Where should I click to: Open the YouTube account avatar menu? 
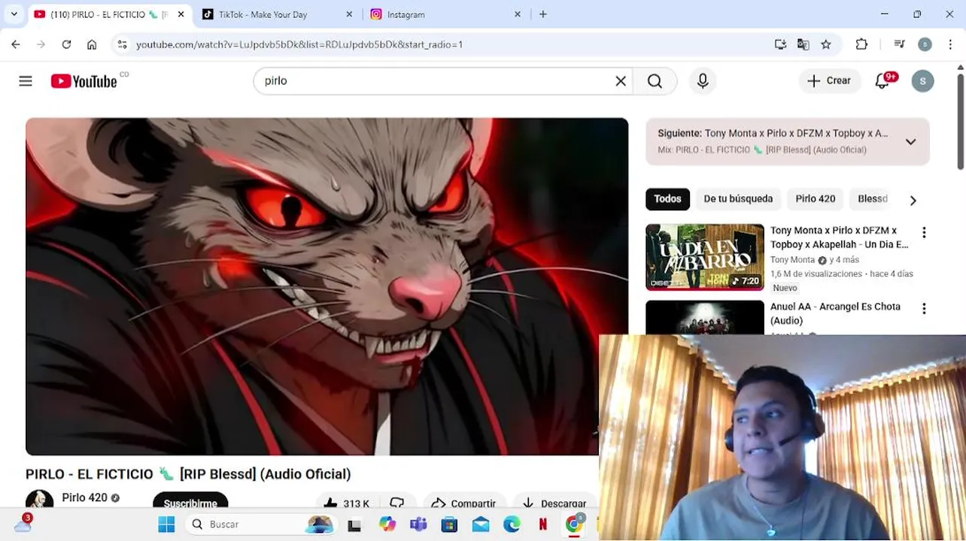coord(922,81)
